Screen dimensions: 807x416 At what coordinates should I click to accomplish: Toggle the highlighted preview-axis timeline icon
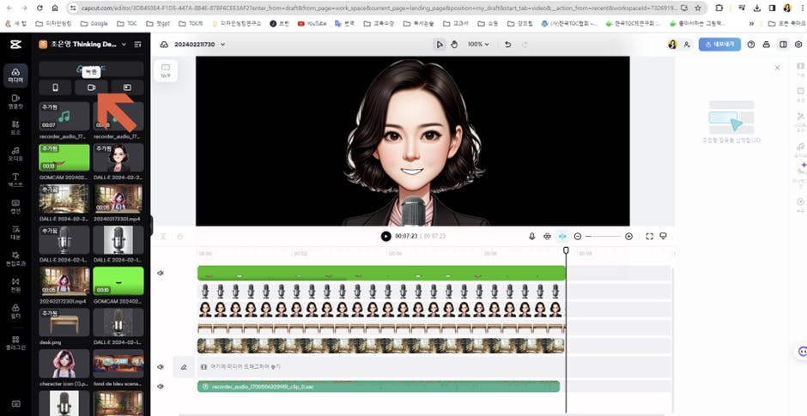[562, 237]
